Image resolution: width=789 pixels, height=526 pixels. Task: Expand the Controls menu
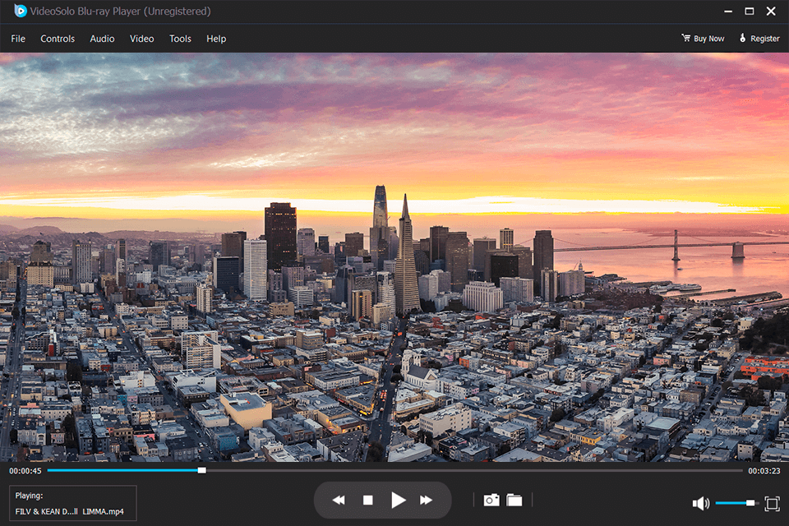pos(58,38)
